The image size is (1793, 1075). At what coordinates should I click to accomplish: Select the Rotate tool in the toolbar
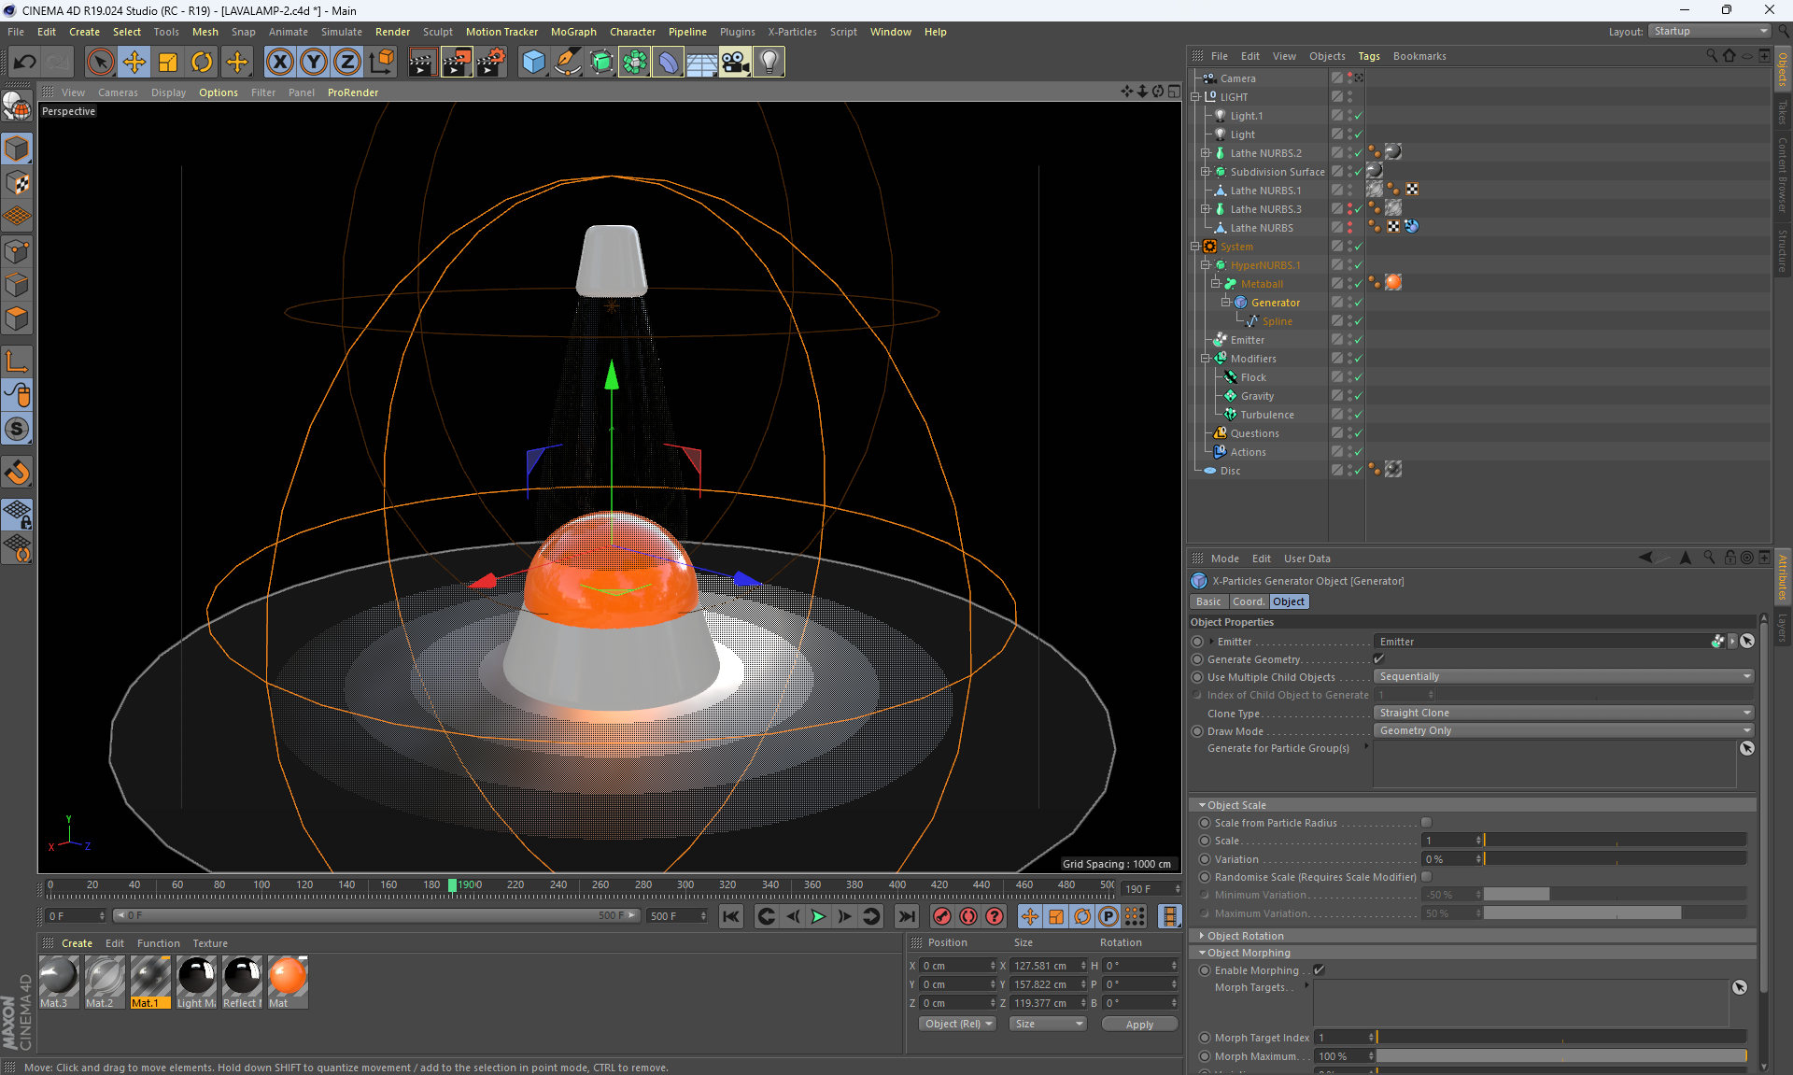[x=202, y=63]
